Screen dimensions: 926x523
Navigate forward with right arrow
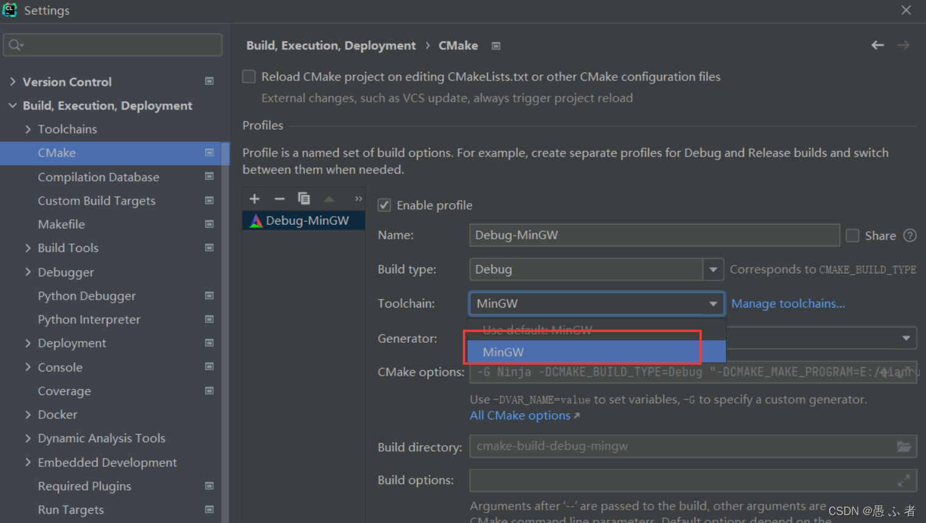903,45
